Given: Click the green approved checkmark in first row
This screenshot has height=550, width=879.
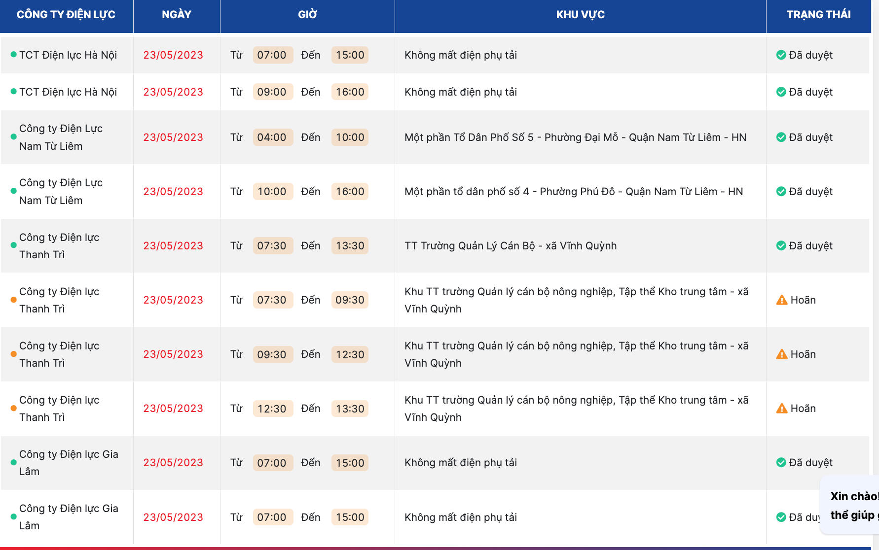Looking at the screenshot, I should click(781, 55).
